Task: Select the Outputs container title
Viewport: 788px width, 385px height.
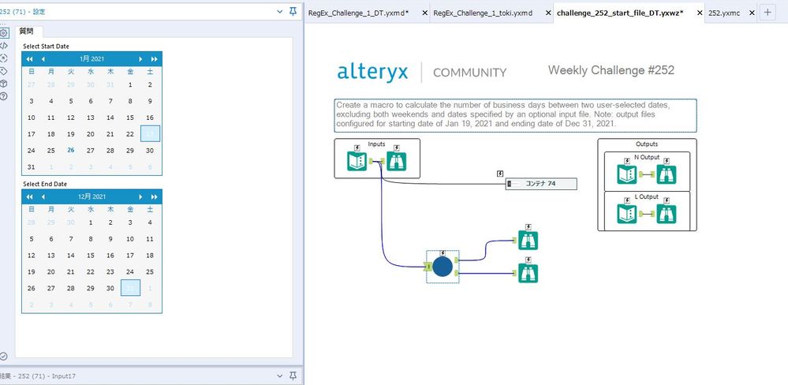Action: tap(647, 144)
